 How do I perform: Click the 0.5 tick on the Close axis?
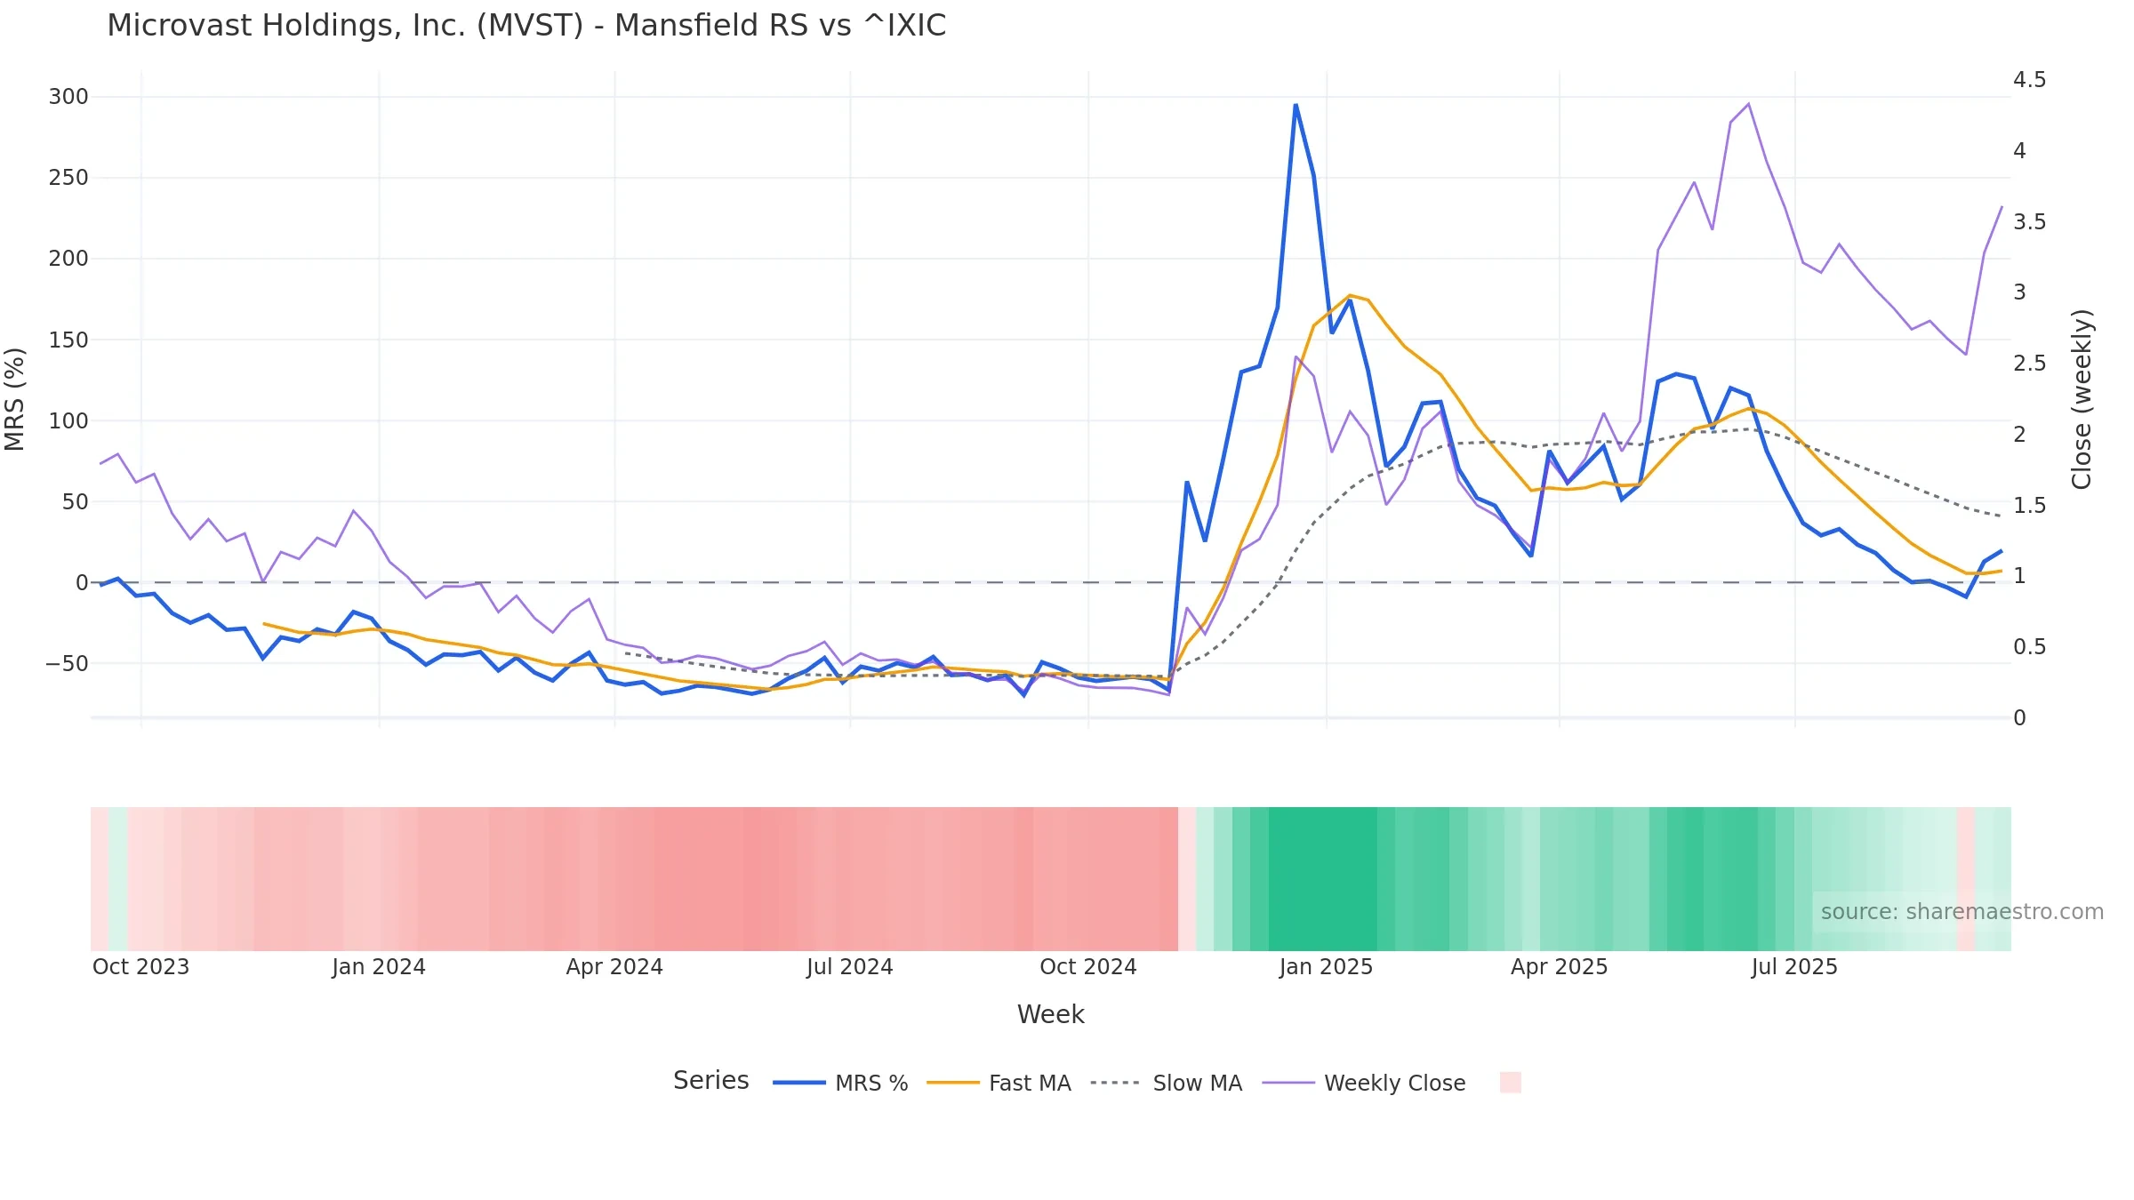2030,647
